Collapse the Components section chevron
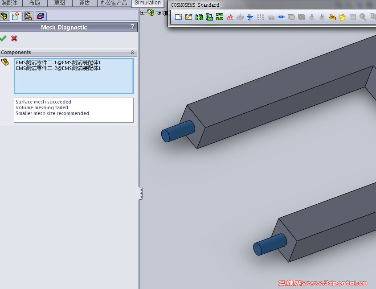The width and height of the screenshot is (376, 289). point(132,52)
